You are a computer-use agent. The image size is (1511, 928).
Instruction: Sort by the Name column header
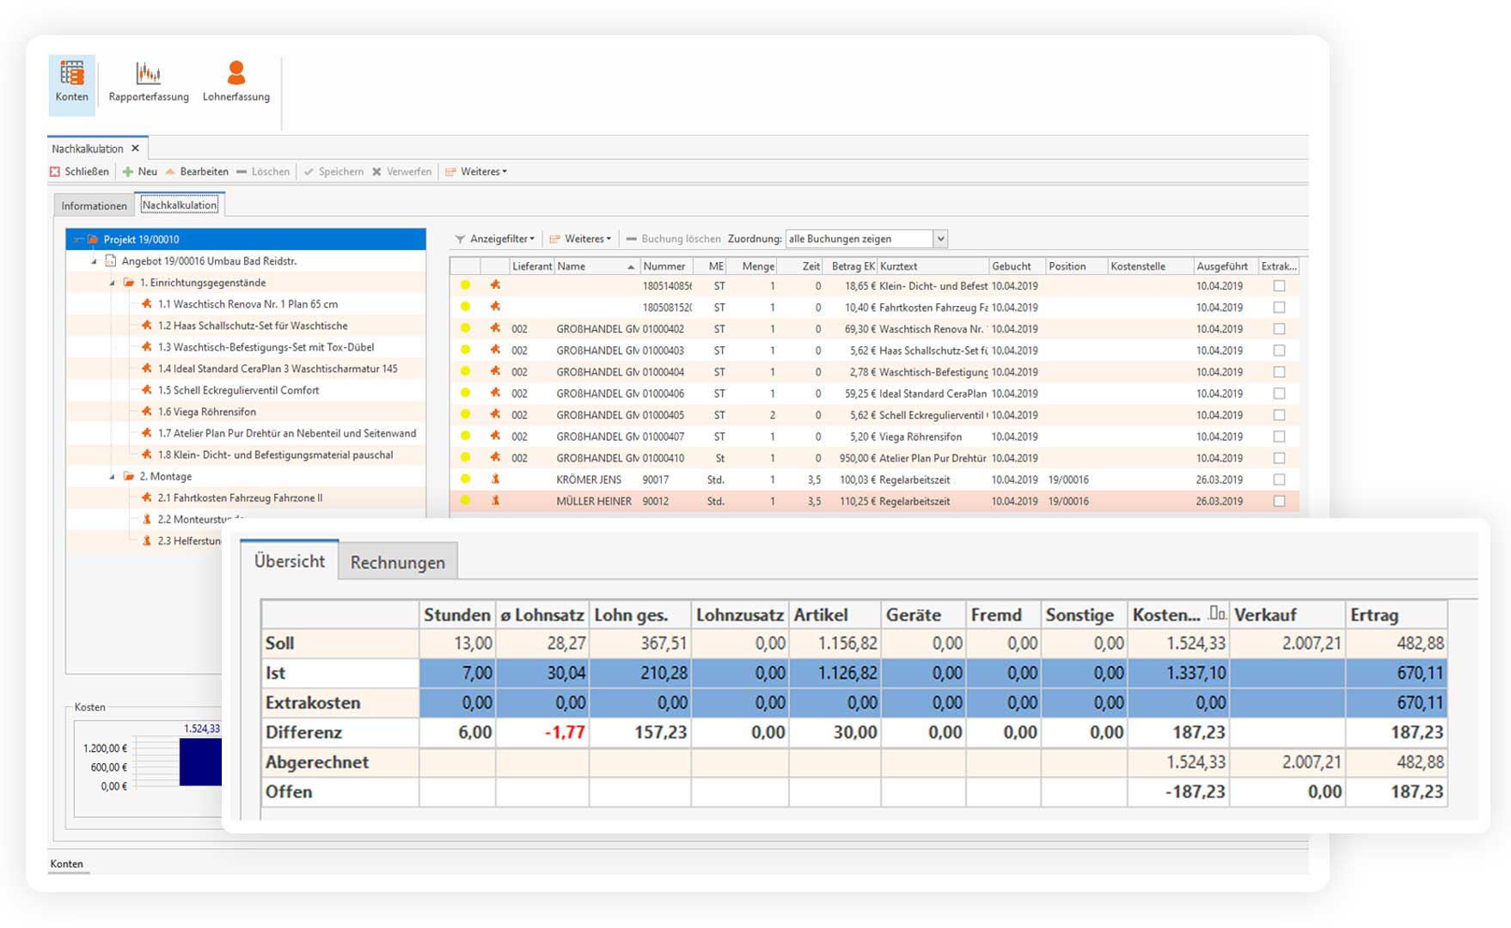(596, 266)
